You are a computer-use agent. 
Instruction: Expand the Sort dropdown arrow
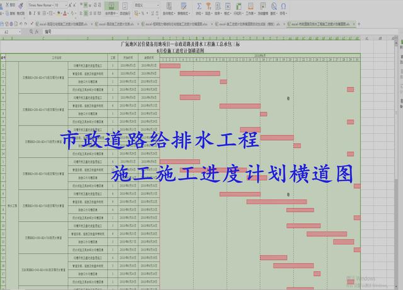(x=221, y=13)
